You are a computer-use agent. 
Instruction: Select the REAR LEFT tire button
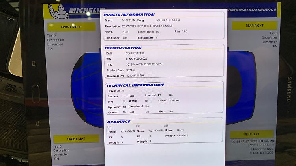tap(251, 135)
